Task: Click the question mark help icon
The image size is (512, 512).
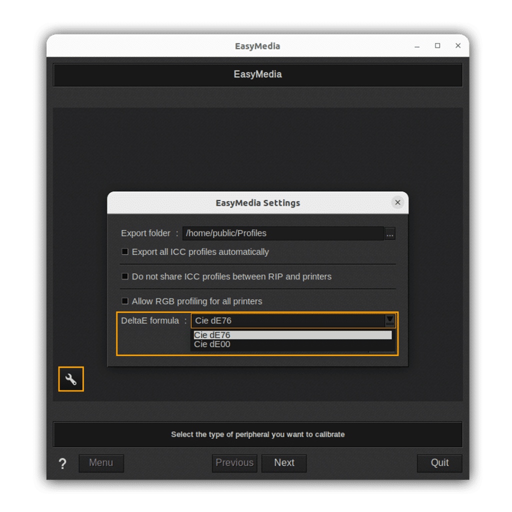Action: coord(62,463)
